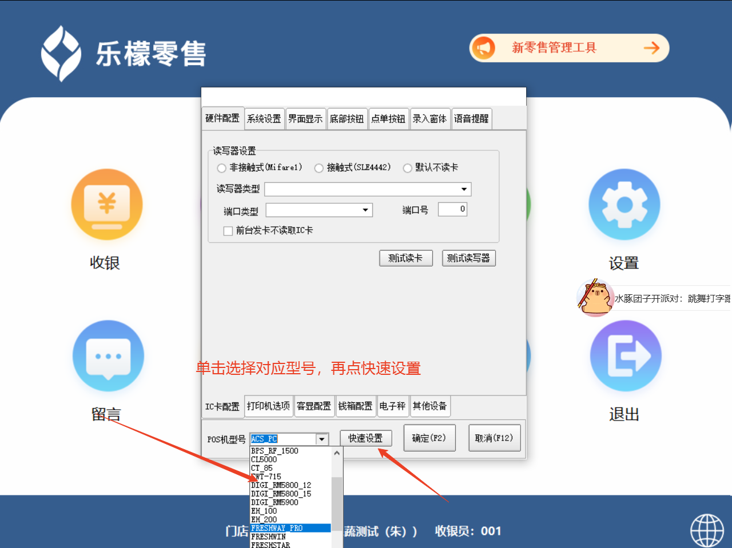This screenshot has height=548, width=732.
Task: Click the 退出 exit icon
Action: (626, 355)
